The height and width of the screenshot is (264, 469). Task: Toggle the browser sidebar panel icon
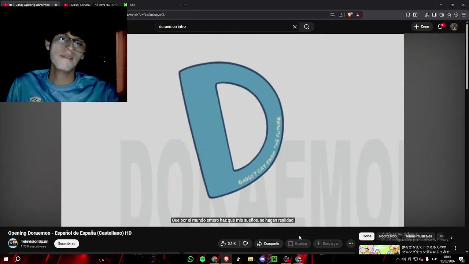tap(434, 15)
